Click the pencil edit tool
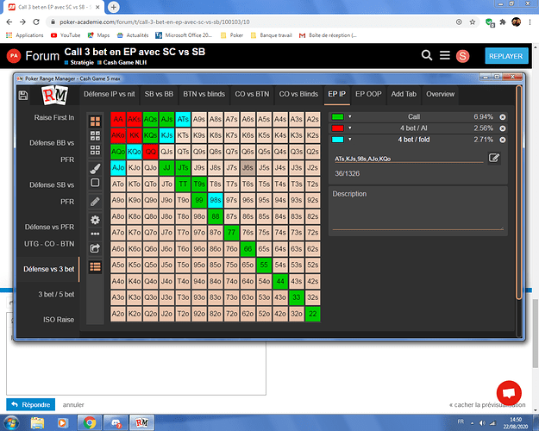 point(95,201)
